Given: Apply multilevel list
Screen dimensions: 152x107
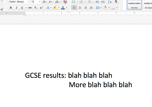Looking at the screenshot, I should click(x=89, y=2).
